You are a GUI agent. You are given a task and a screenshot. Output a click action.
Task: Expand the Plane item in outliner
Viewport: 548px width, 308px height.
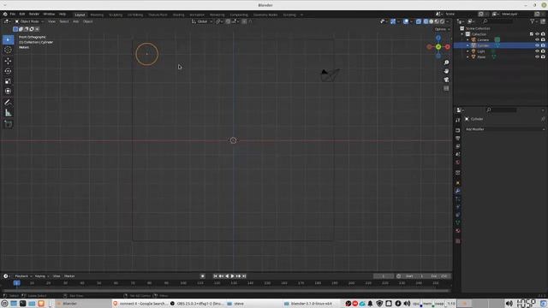click(x=468, y=56)
